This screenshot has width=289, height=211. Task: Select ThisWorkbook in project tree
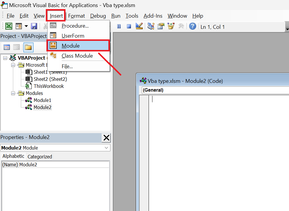pos(49,86)
